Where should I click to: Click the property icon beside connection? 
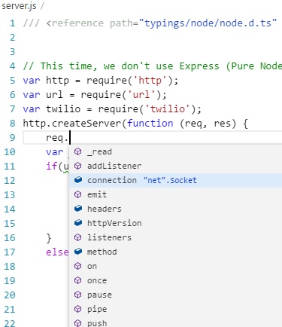(78, 180)
